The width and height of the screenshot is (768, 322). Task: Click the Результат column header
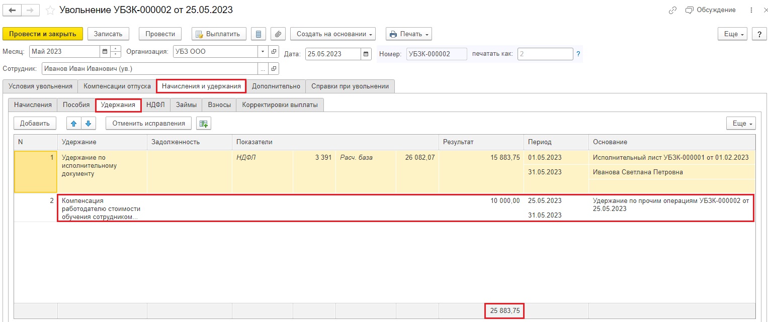(x=481, y=142)
